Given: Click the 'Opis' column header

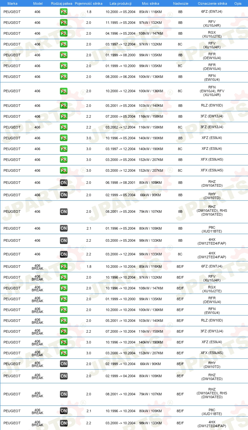Looking at the screenshot, I should 238,3.
